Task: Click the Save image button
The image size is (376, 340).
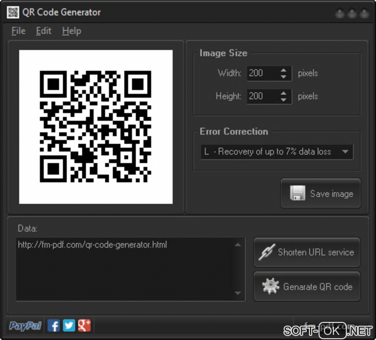Action: tap(321, 193)
